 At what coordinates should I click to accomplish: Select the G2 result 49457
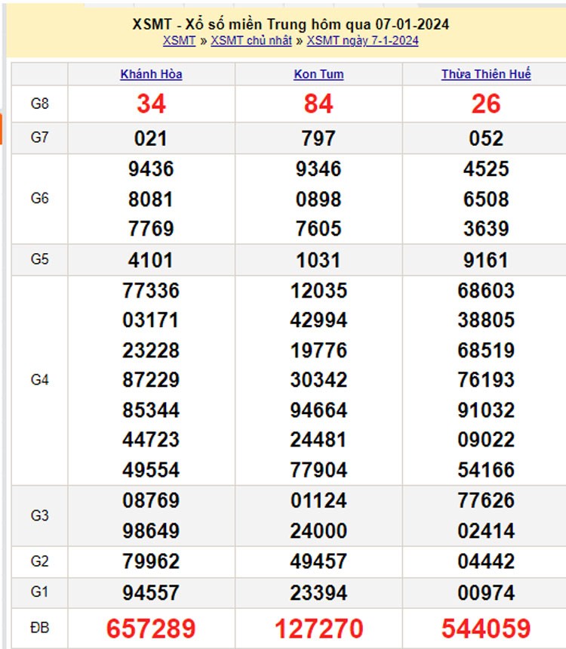point(318,561)
